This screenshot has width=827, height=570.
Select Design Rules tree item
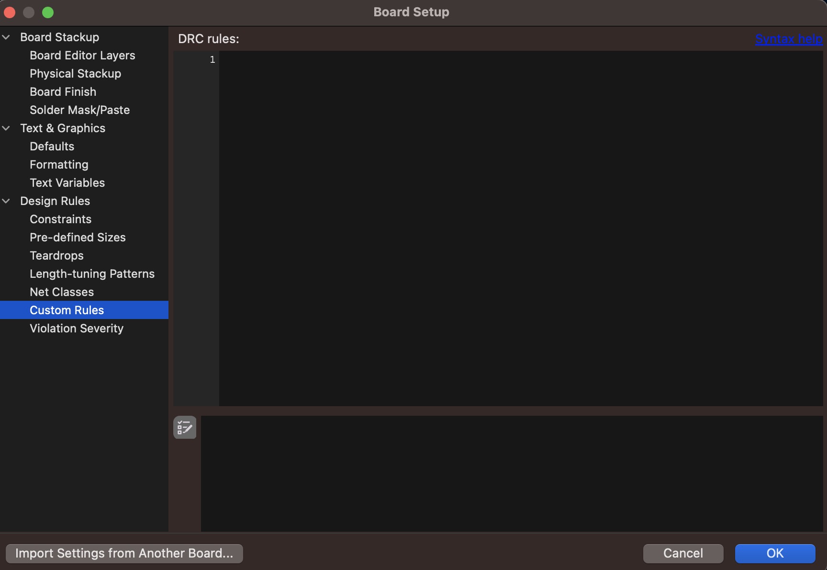(55, 201)
